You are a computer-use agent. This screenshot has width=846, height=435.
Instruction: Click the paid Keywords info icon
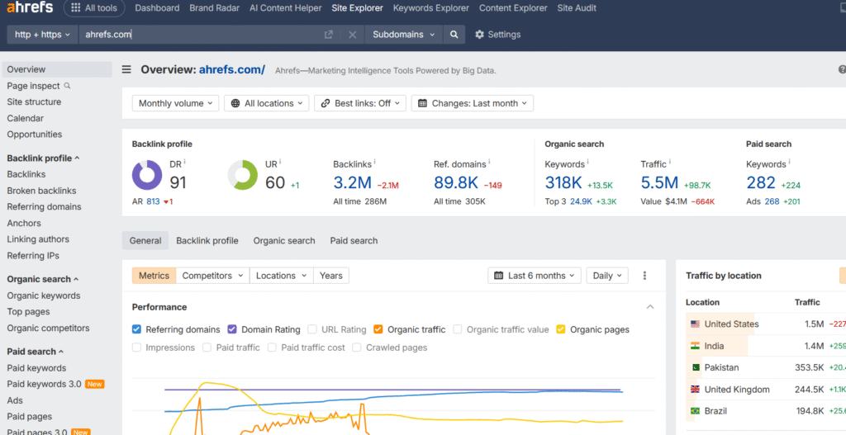pyautogui.click(x=789, y=162)
